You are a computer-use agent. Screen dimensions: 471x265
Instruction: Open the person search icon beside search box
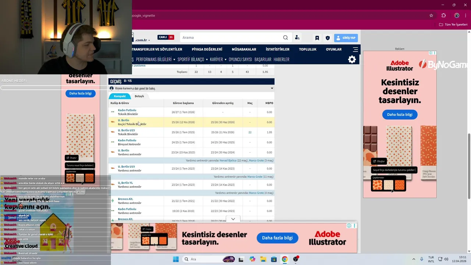coord(297,38)
